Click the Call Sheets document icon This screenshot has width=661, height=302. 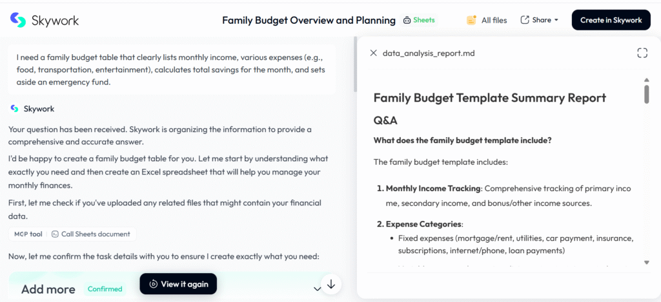pyautogui.click(x=55, y=234)
